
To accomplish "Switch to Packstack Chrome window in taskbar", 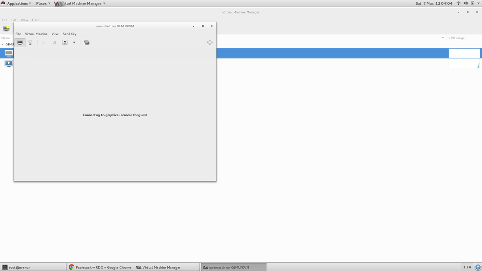I will 100,267.
